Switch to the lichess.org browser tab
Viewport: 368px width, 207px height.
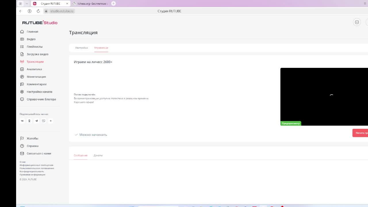pos(90,3)
